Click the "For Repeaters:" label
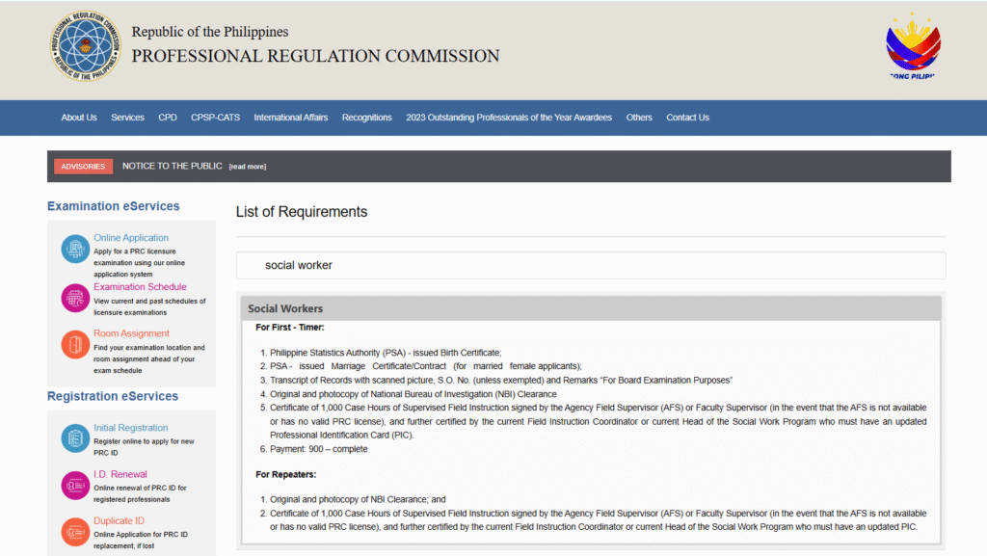The height and width of the screenshot is (556, 987). [285, 474]
